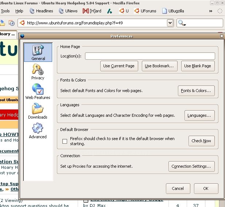225x207 pixels.
Task: Click the Preferences dialog globe icon
Action: pyautogui.click(x=22, y=36)
